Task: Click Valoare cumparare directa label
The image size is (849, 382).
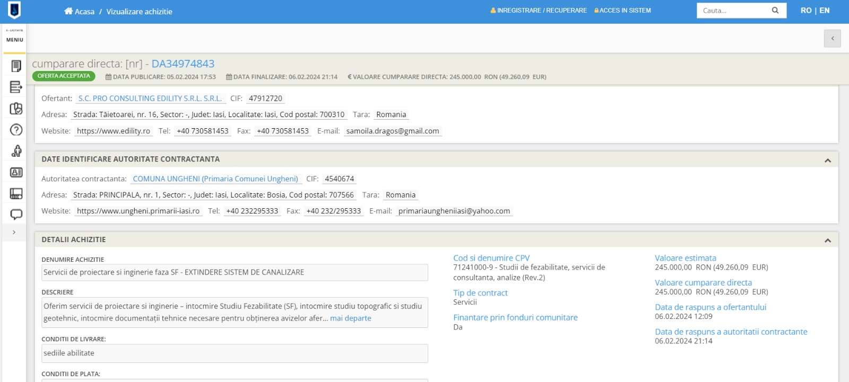Action: pyautogui.click(x=703, y=282)
